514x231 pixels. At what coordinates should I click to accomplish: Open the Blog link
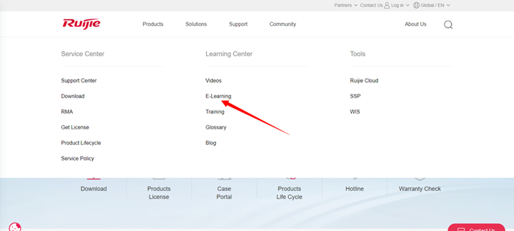(x=211, y=143)
